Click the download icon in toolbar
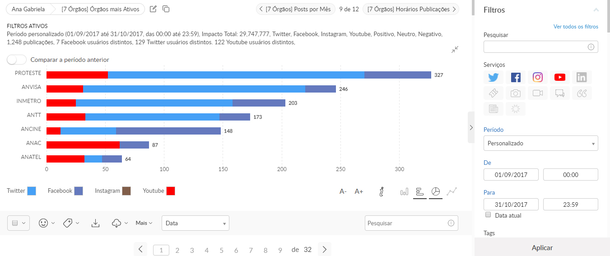Screen dimensions: 610x256 tap(95, 223)
